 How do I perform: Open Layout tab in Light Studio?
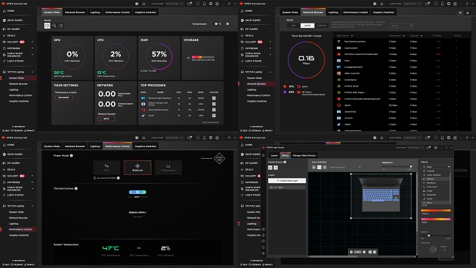point(274,155)
